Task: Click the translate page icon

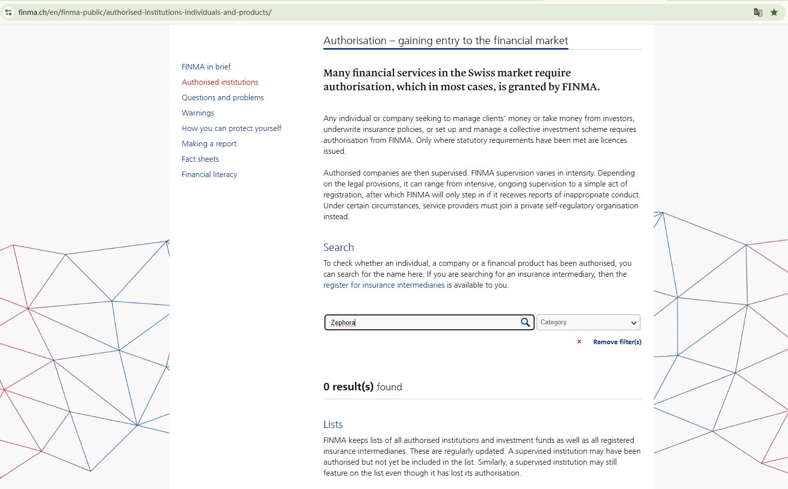Action: (758, 12)
